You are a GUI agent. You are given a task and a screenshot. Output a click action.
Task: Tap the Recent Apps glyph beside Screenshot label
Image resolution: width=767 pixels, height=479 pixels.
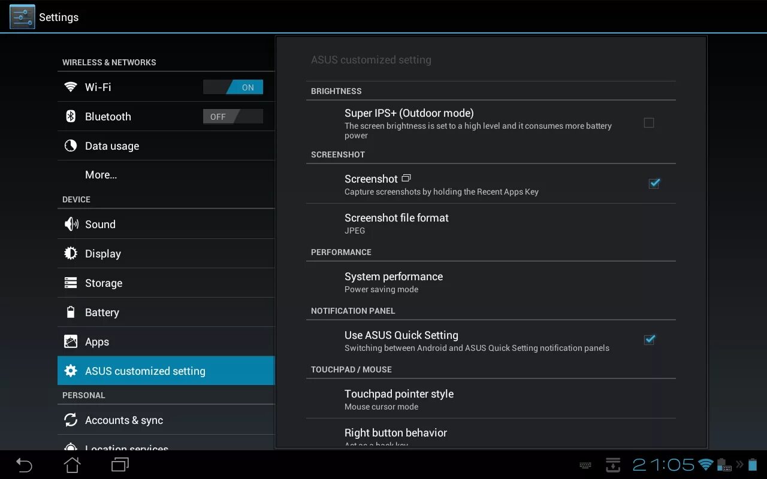[x=406, y=178]
